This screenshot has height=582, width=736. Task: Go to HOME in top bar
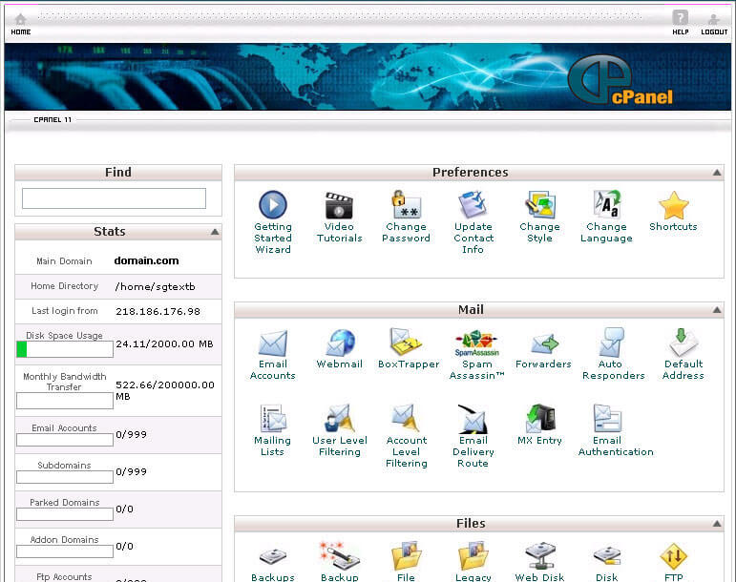(x=21, y=25)
